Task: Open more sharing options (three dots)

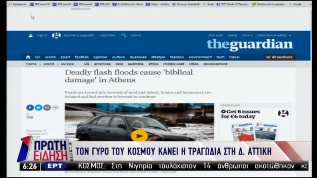Action: coord(55,108)
